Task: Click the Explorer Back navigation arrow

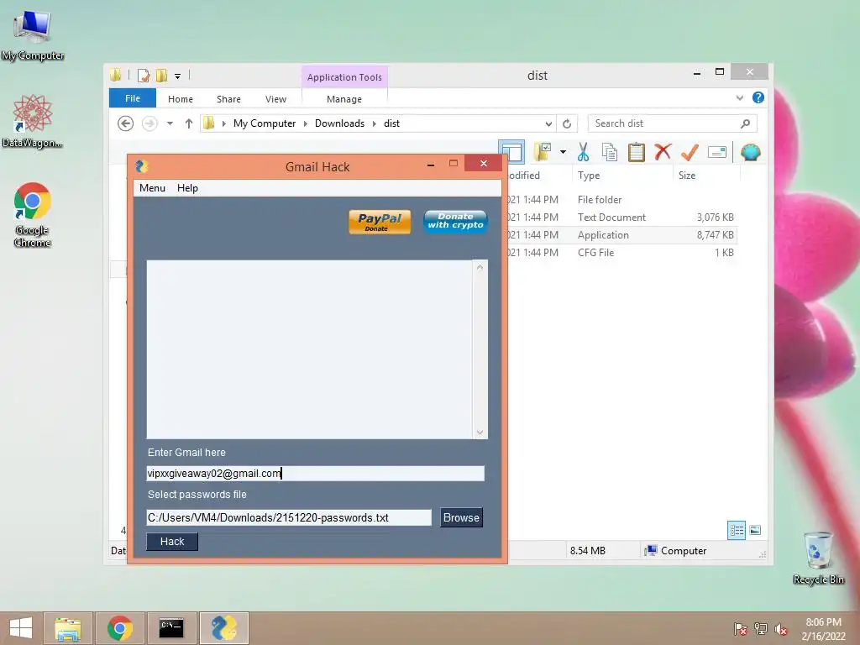Action: point(126,123)
